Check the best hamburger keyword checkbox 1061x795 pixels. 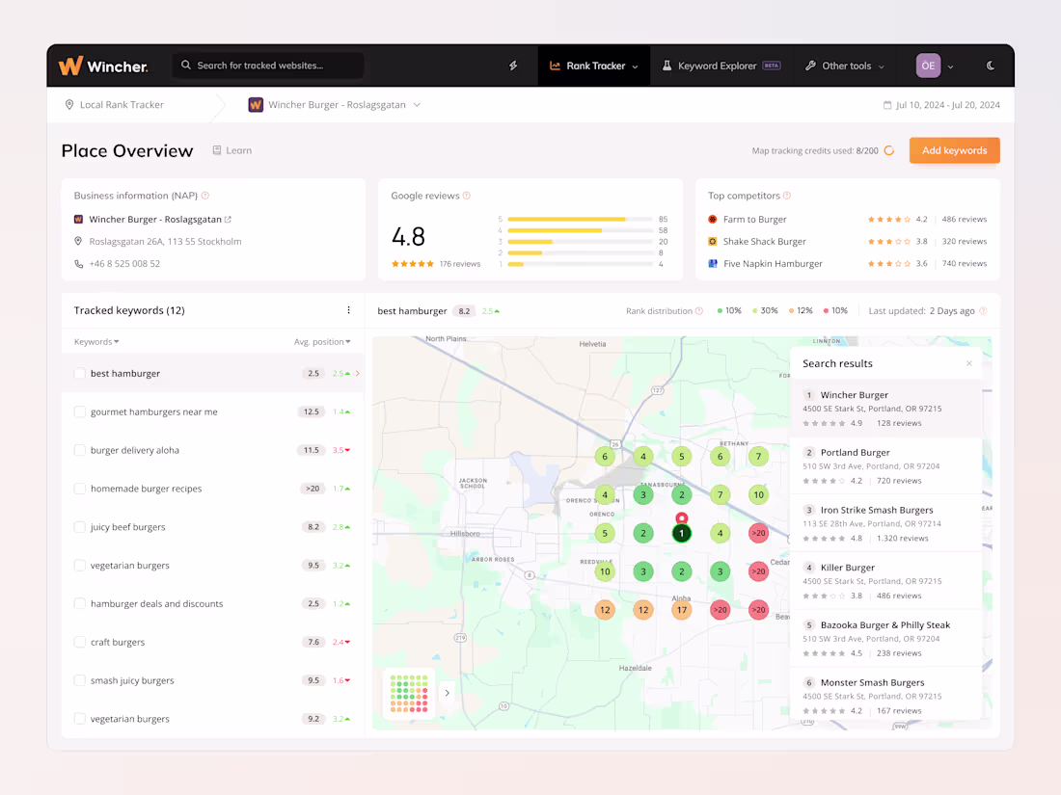pyautogui.click(x=80, y=373)
